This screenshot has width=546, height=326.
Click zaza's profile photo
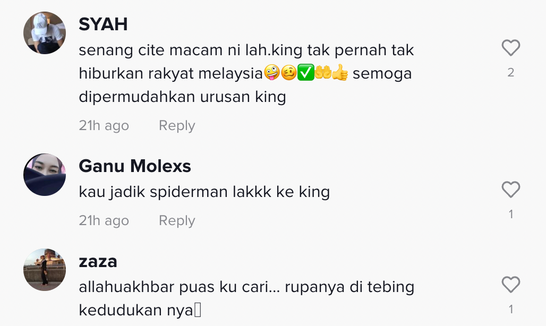click(x=45, y=270)
